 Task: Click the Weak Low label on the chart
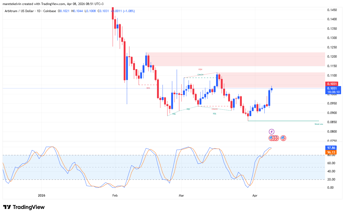319,124
